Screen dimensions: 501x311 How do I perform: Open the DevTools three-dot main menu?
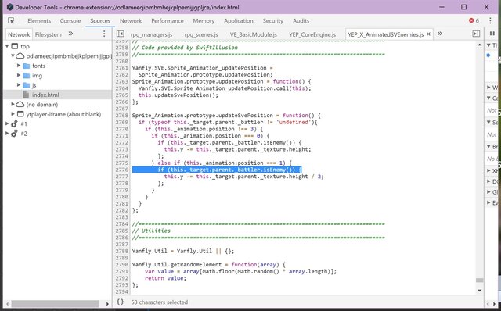(x=490, y=21)
